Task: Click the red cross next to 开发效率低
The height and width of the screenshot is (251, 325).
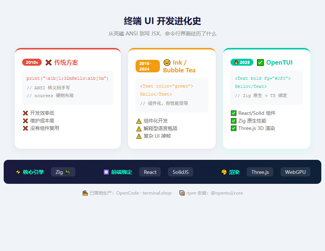Action: point(25,113)
